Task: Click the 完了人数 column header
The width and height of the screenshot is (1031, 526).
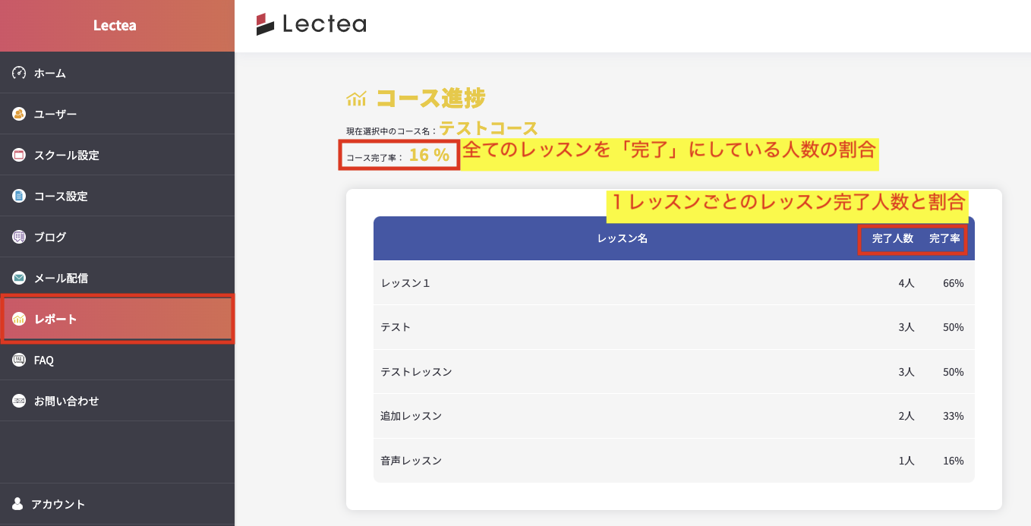Action: point(892,238)
